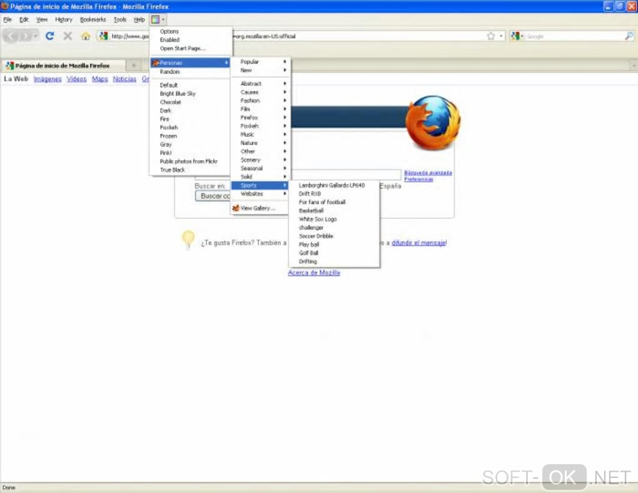Viewport: 638px width, 493px height.
Task: Open the Tools menu
Action: pyautogui.click(x=120, y=19)
